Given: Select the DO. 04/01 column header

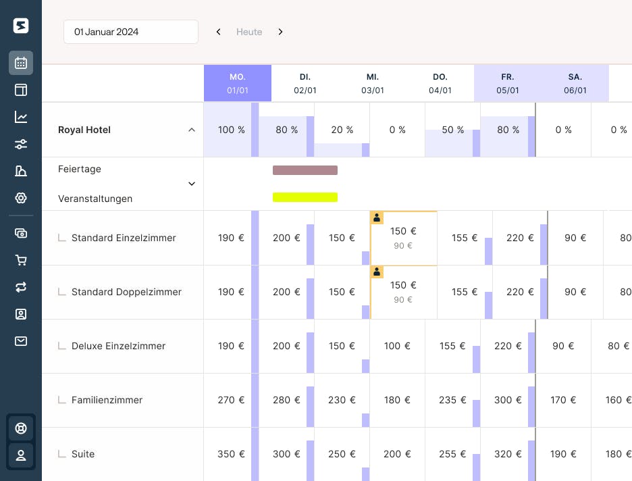Looking at the screenshot, I should coord(440,83).
